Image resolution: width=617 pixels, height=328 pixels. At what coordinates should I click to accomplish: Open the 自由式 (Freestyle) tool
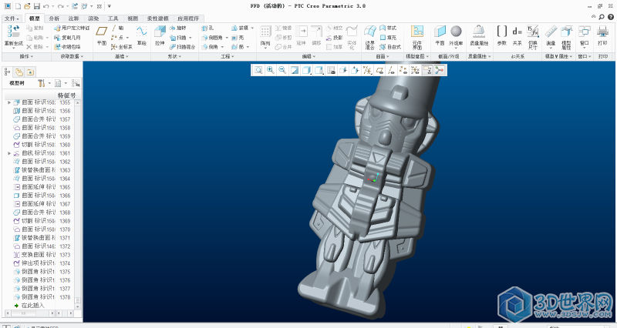390,47
